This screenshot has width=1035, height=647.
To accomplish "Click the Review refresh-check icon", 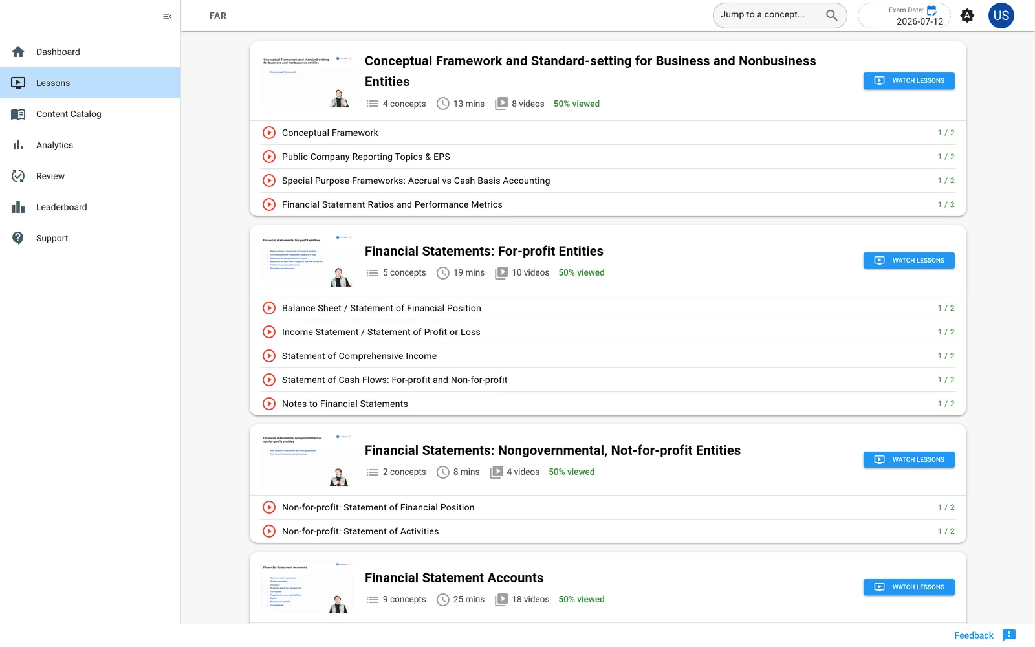I will point(18,176).
